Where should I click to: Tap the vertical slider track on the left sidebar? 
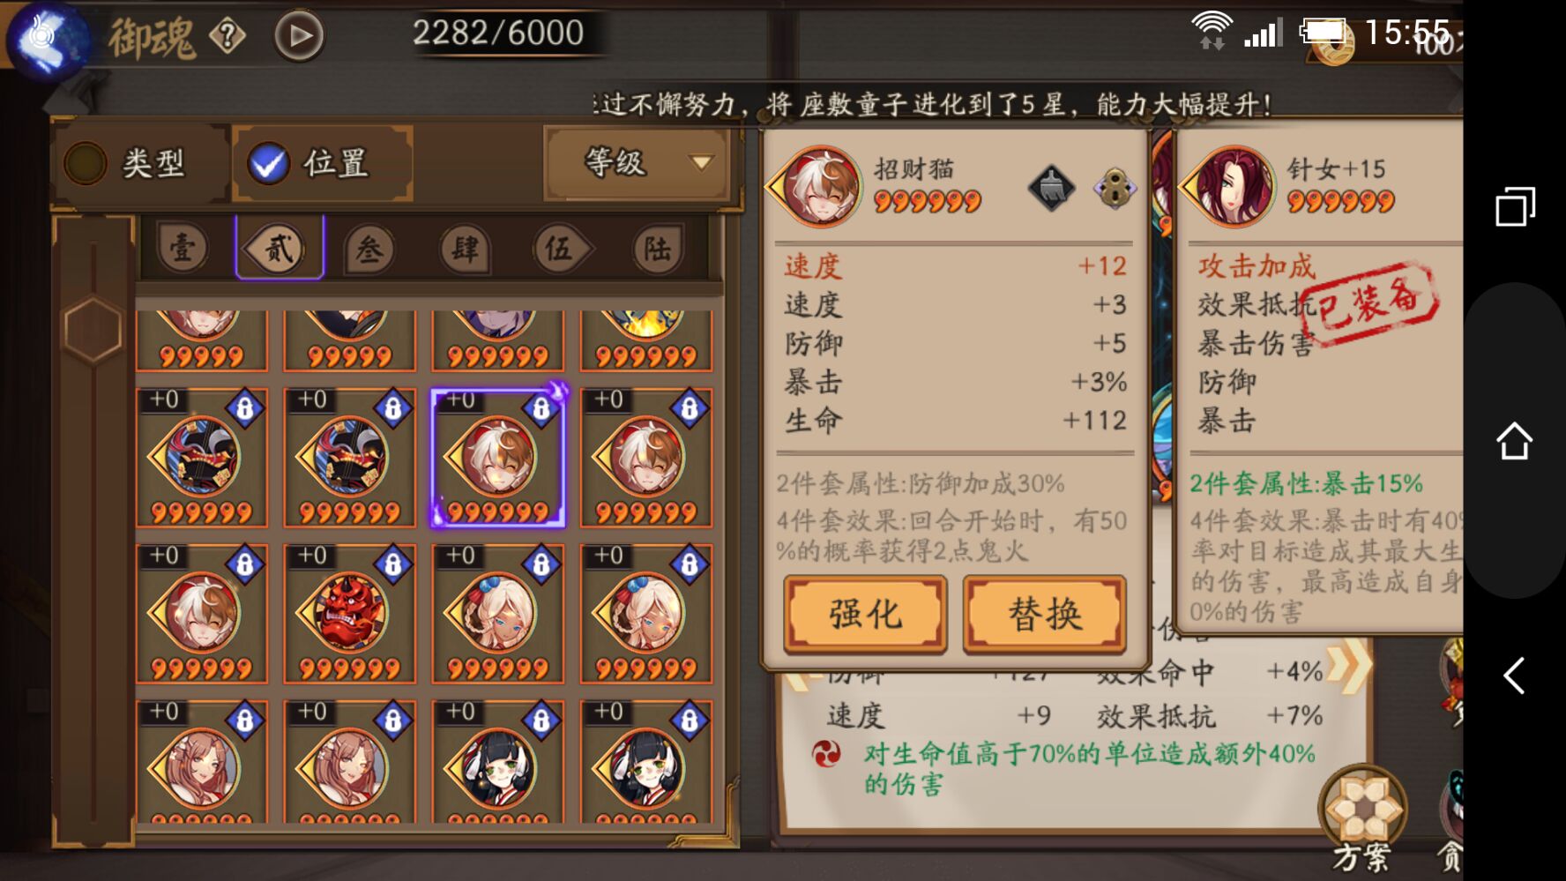[93, 529]
